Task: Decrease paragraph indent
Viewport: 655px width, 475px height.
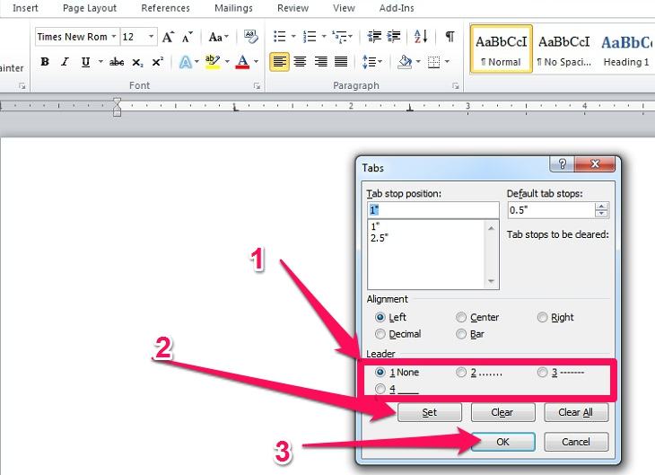Action: [374, 37]
